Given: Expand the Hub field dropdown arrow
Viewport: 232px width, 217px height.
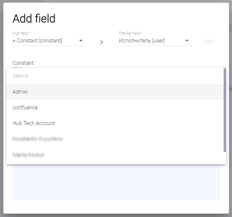Looking at the screenshot, I should (x=81, y=41).
